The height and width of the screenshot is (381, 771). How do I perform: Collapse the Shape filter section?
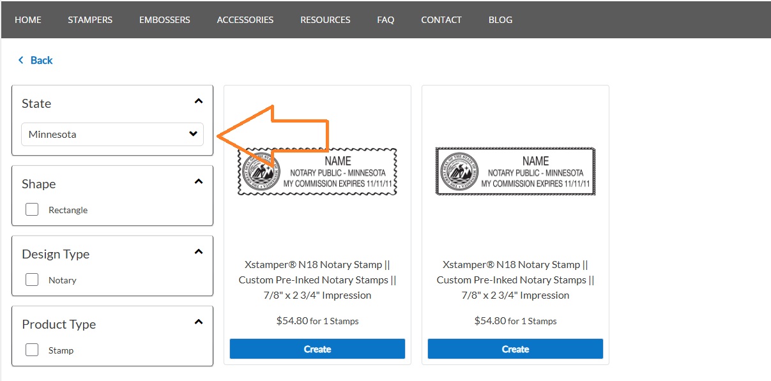point(199,181)
